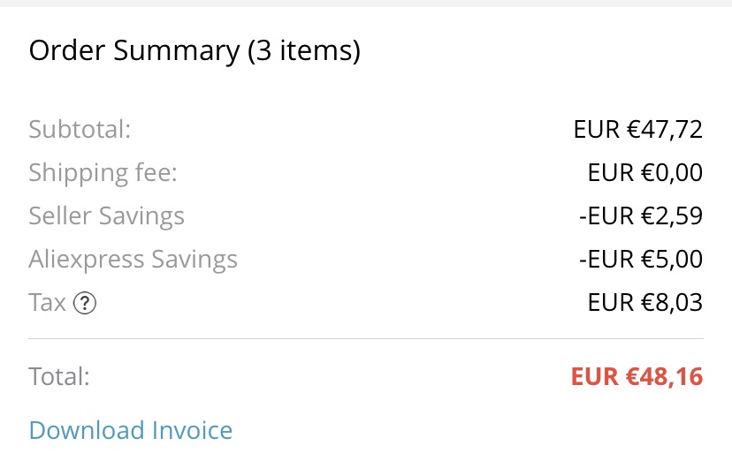732x476 pixels.
Task: Select the Shipping fee label
Action: click(103, 173)
